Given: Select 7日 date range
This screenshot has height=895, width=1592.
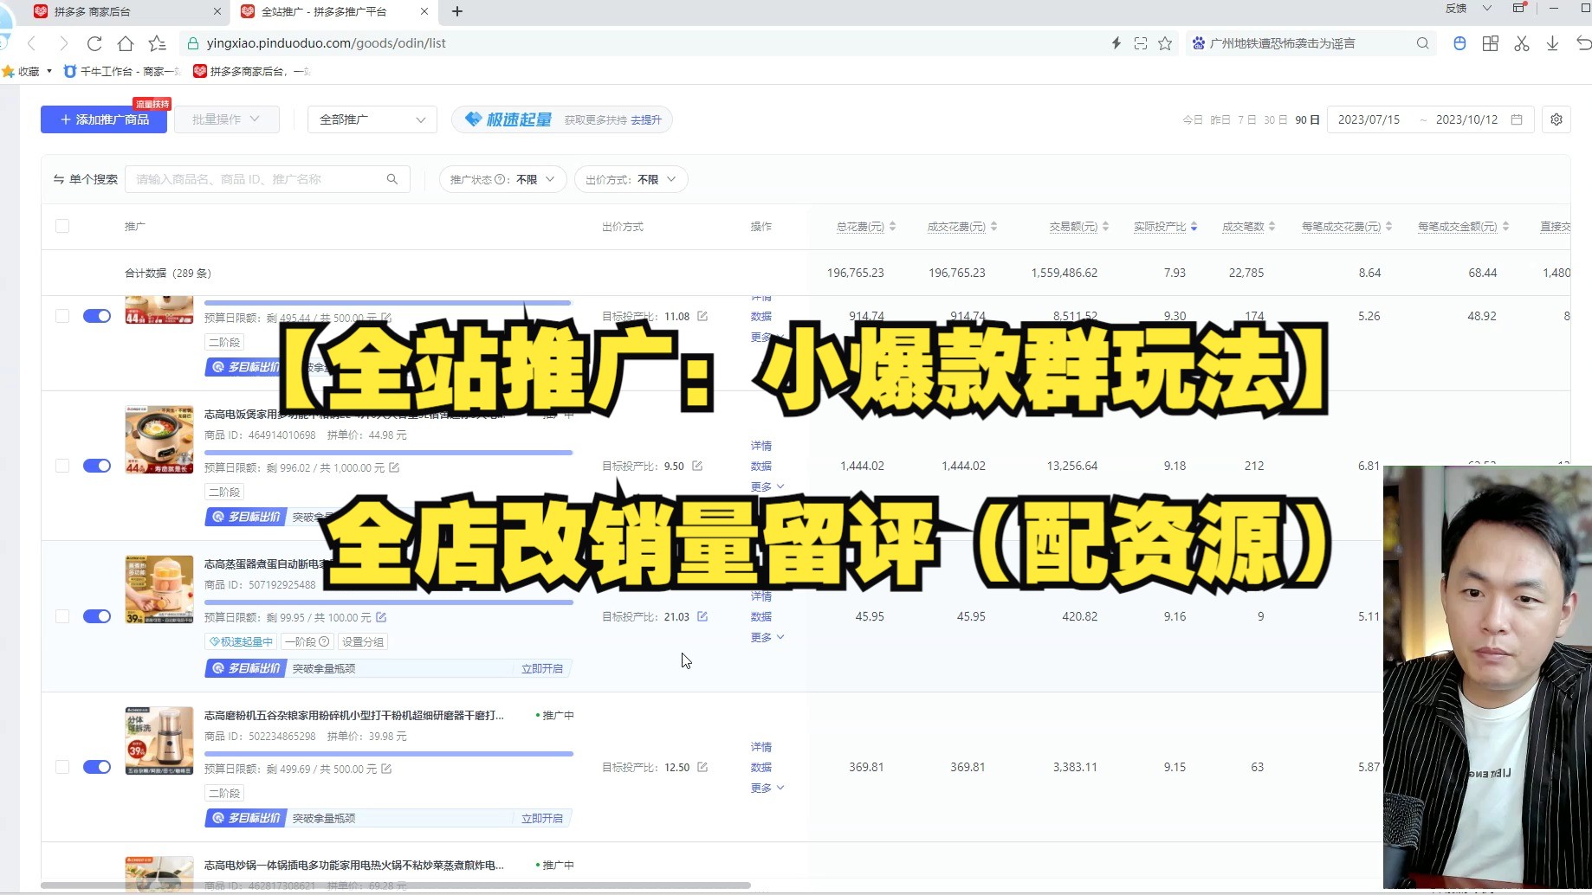Looking at the screenshot, I should coord(1247,119).
